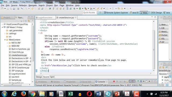Minimize the editor area
Screen dimensions: 172x97
tap(152, 17)
